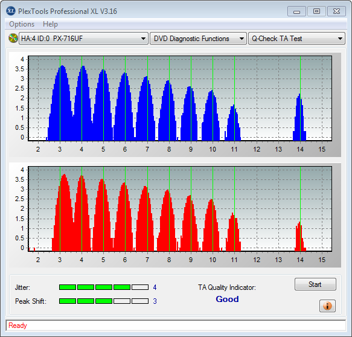
Task: Open the Help menu
Action: [50, 24]
